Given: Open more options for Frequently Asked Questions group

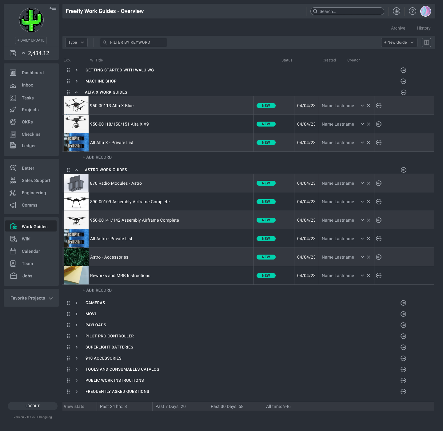Looking at the screenshot, I should (x=403, y=392).
